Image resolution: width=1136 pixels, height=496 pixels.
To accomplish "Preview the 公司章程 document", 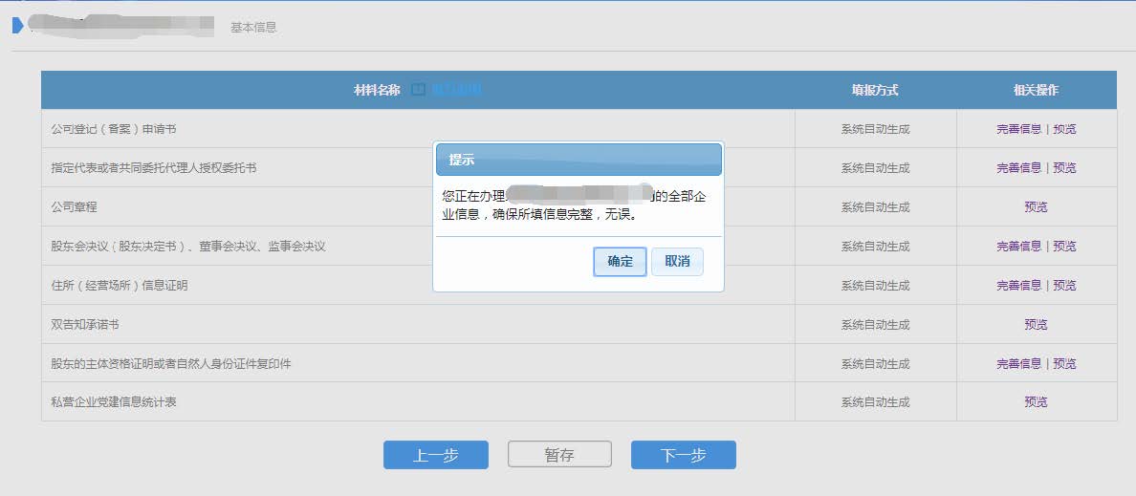I will (x=1036, y=207).
